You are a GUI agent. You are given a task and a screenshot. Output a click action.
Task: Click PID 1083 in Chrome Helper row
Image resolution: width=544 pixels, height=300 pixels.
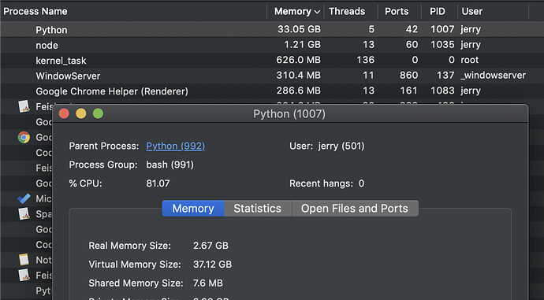point(442,91)
